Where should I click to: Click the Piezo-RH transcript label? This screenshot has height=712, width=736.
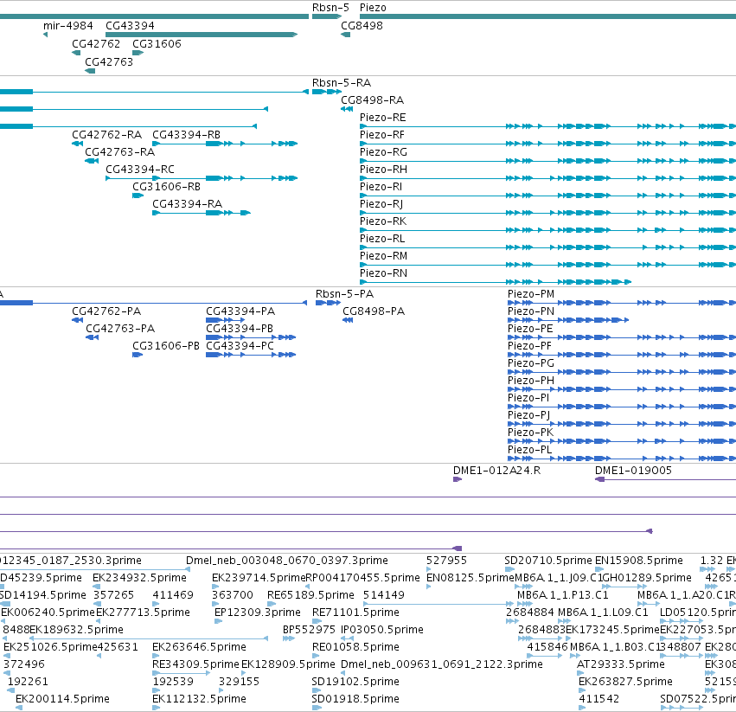pyautogui.click(x=383, y=170)
